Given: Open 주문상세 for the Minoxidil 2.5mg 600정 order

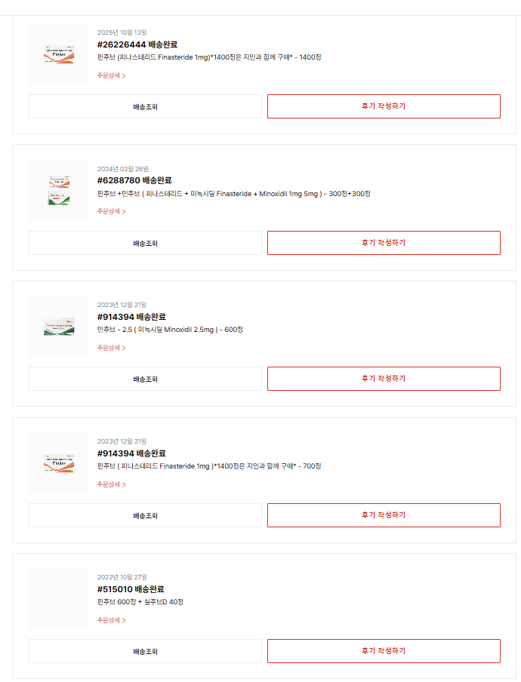Looking at the screenshot, I should (x=111, y=348).
